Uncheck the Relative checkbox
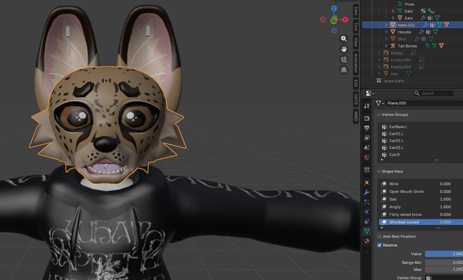Screen dimensions: 463x280 (x=379, y=245)
